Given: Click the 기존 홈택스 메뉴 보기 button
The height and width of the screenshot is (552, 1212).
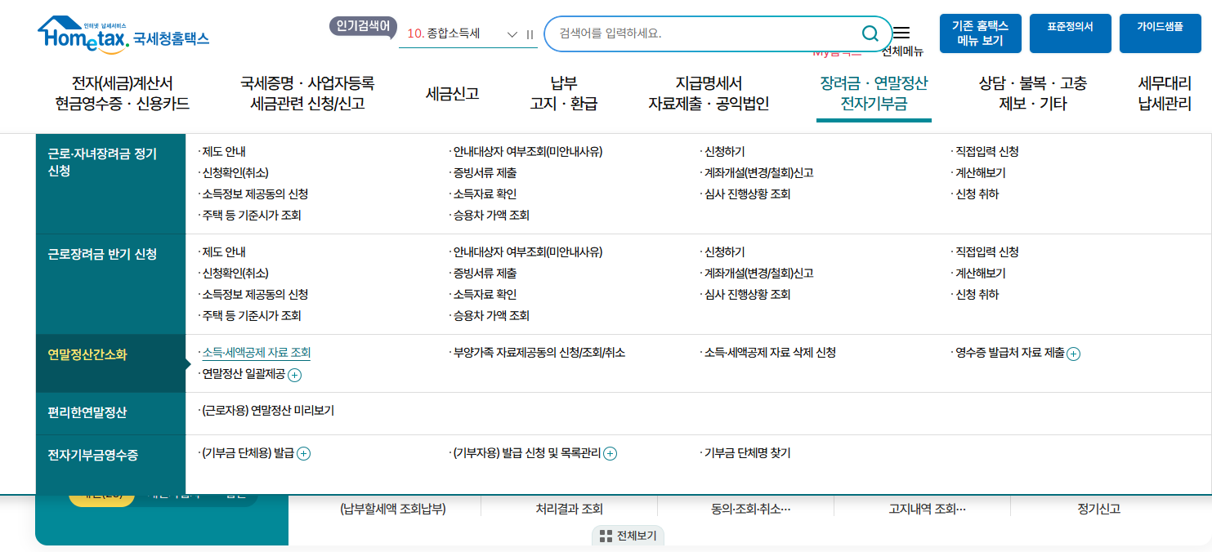Looking at the screenshot, I should click(x=980, y=33).
